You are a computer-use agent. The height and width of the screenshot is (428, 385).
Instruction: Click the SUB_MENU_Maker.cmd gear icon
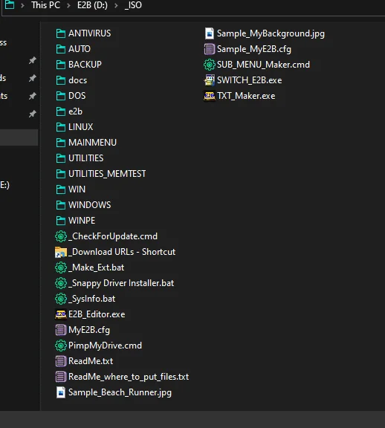tap(209, 65)
